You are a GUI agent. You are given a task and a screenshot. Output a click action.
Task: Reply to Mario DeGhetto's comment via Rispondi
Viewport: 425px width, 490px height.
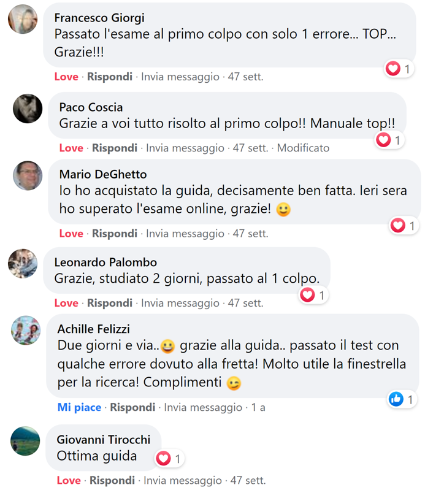coord(115,234)
